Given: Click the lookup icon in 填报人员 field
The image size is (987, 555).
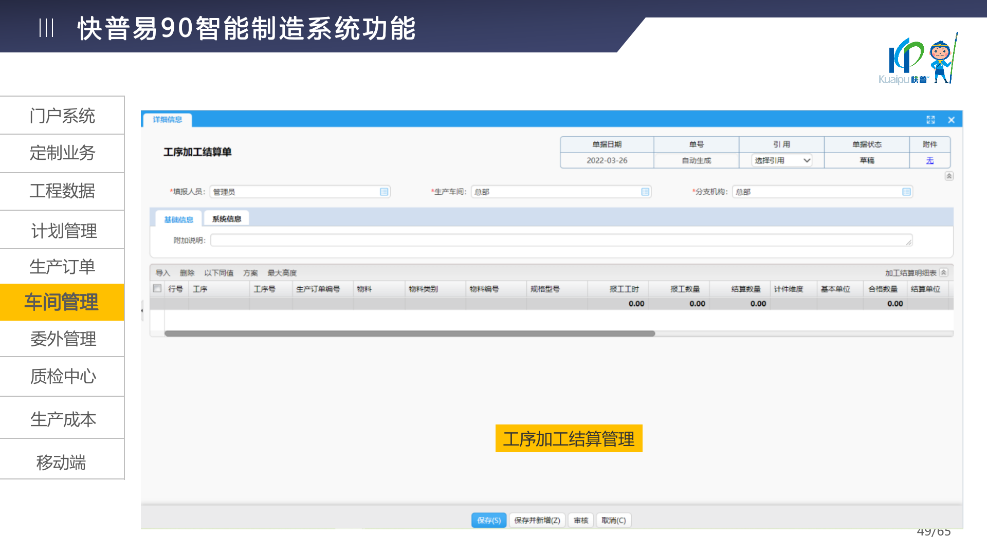Looking at the screenshot, I should tap(384, 192).
